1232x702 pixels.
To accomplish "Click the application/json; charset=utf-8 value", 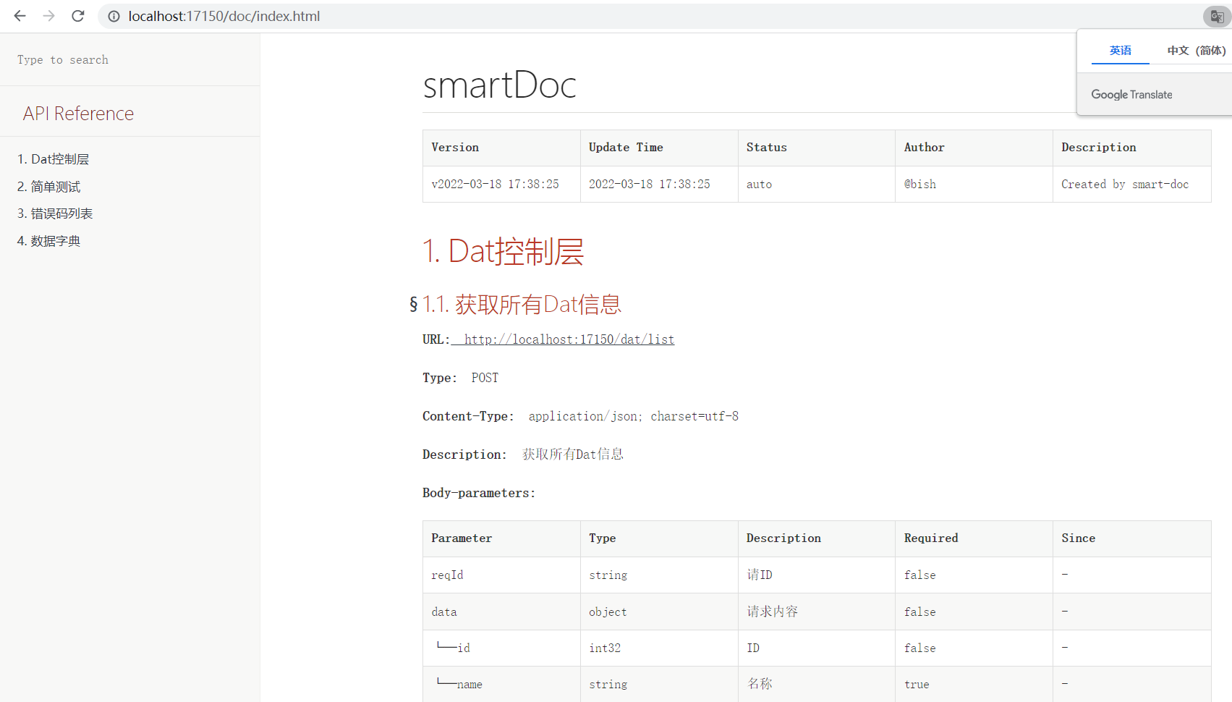I will click(633, 416).
